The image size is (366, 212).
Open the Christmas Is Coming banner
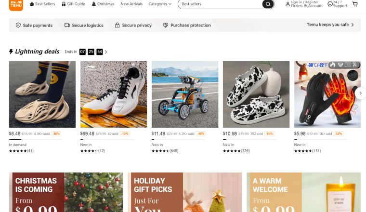pos(64,192)
